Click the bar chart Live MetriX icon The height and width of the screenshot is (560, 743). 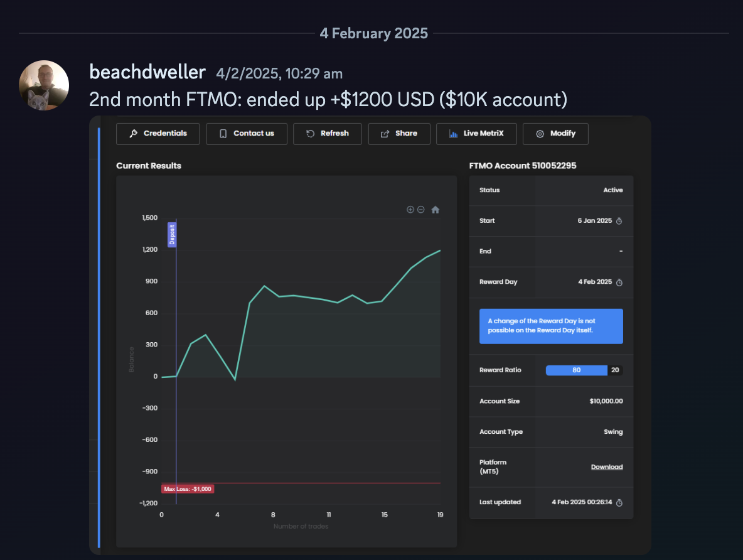[x=453, y=134]
